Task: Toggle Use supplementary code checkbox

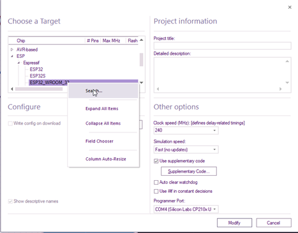Action: pos(156,161)
